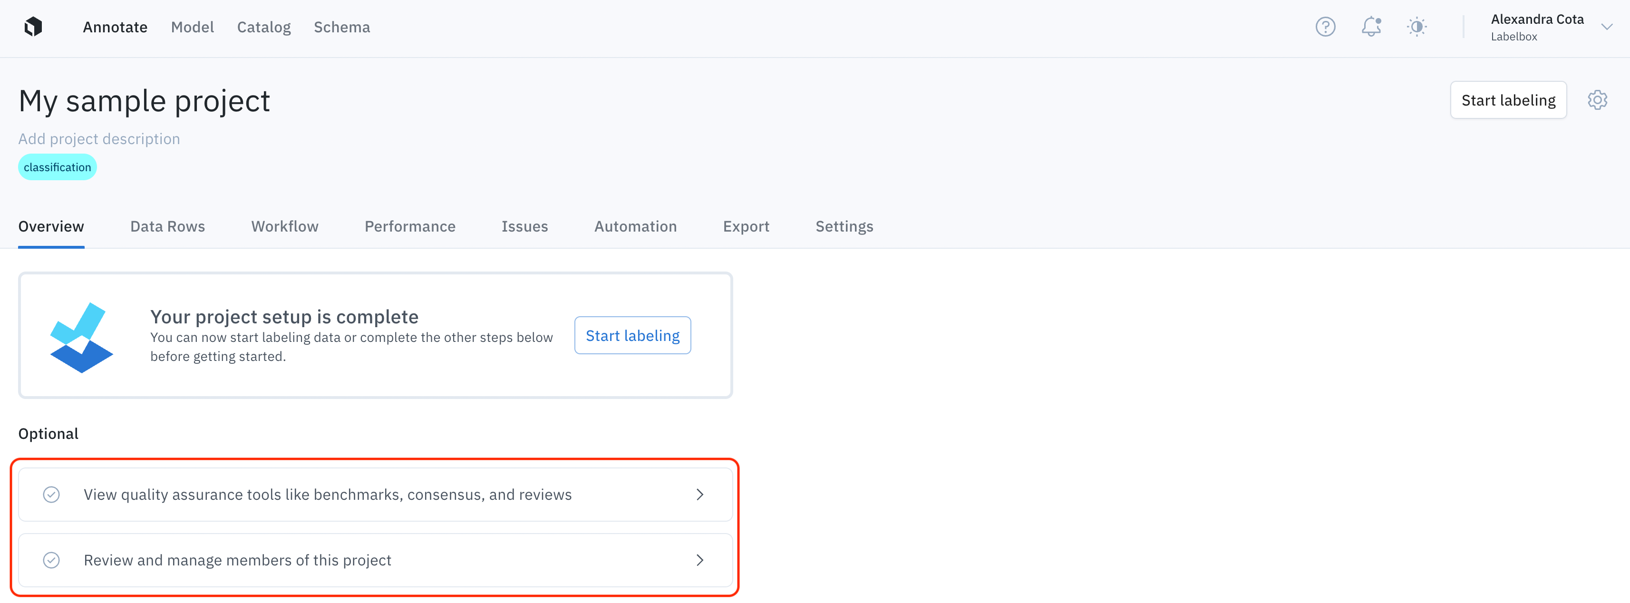This screenshot has height=603, width=1630.
Task: Click the blue checkmark setup illustration
Action: click(x=82, y=337)
